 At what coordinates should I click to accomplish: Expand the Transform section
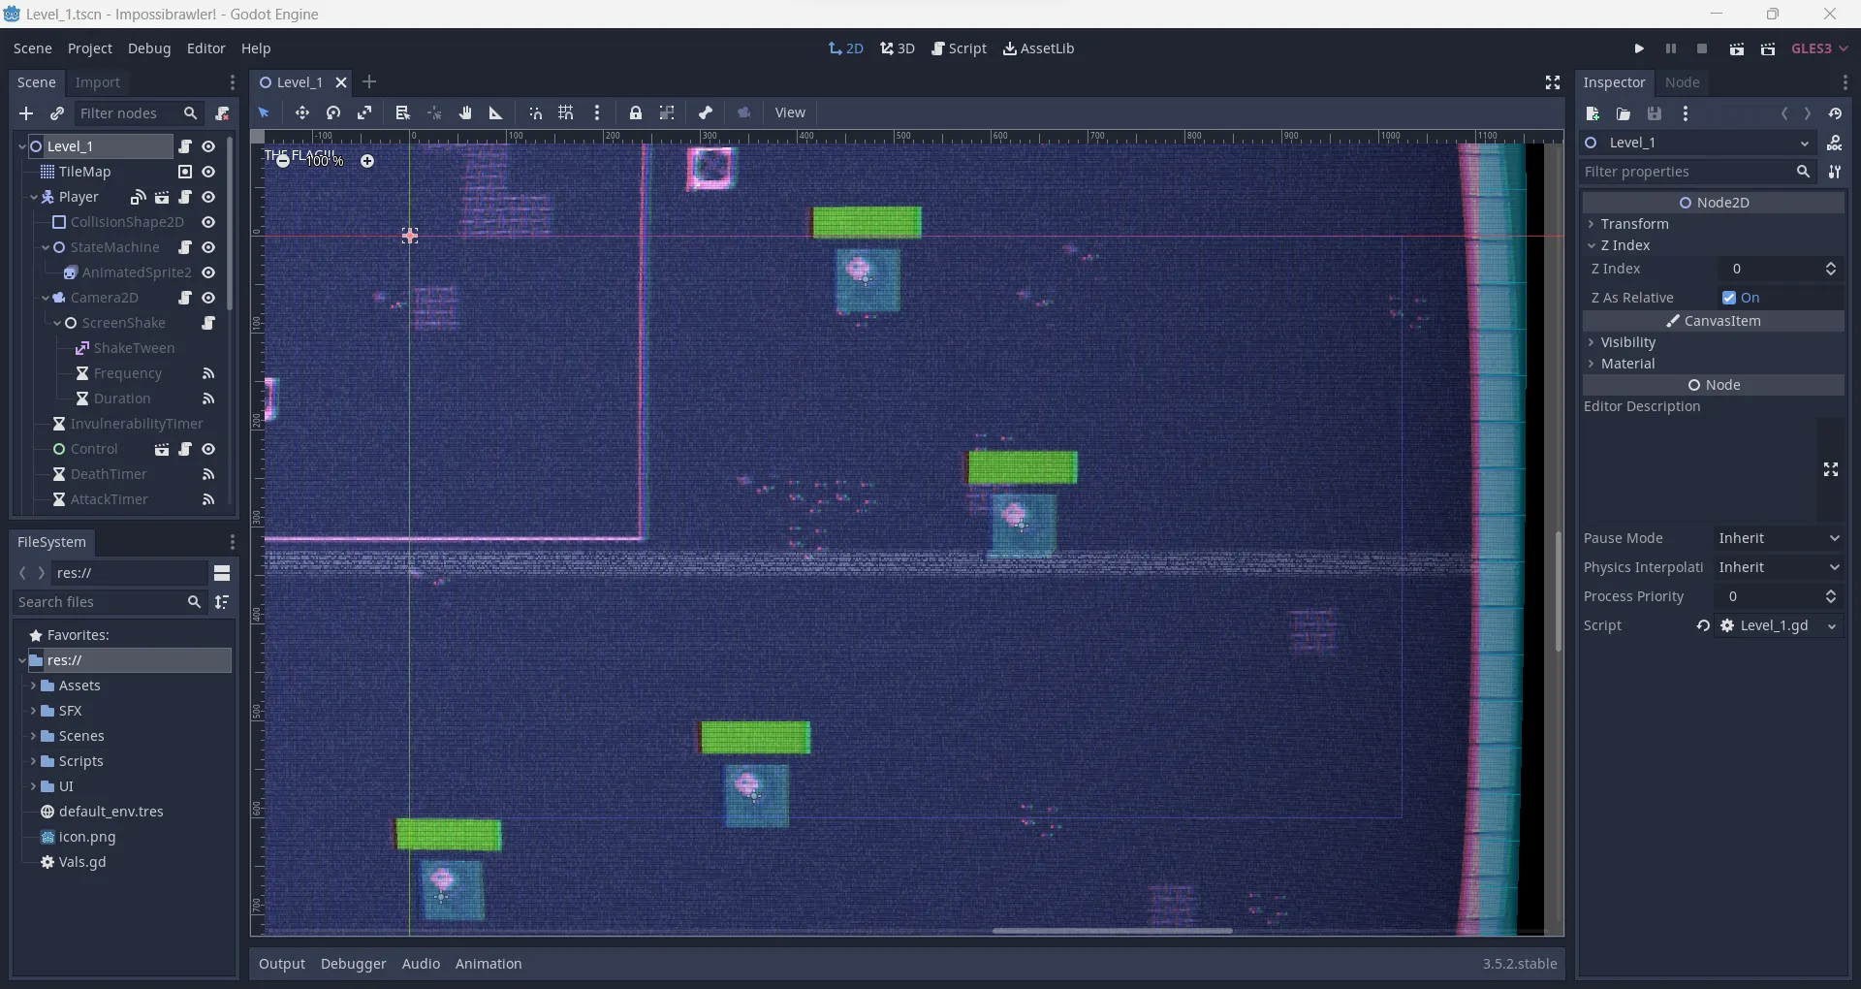coord(1634,224)
